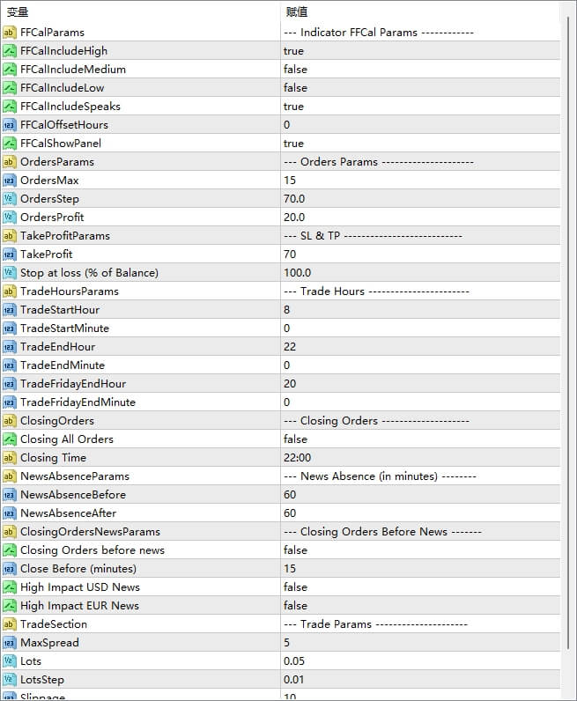Screen dimensions: 577x701
Task: Select the MaxSpread value 5
Action: (286, 643)
